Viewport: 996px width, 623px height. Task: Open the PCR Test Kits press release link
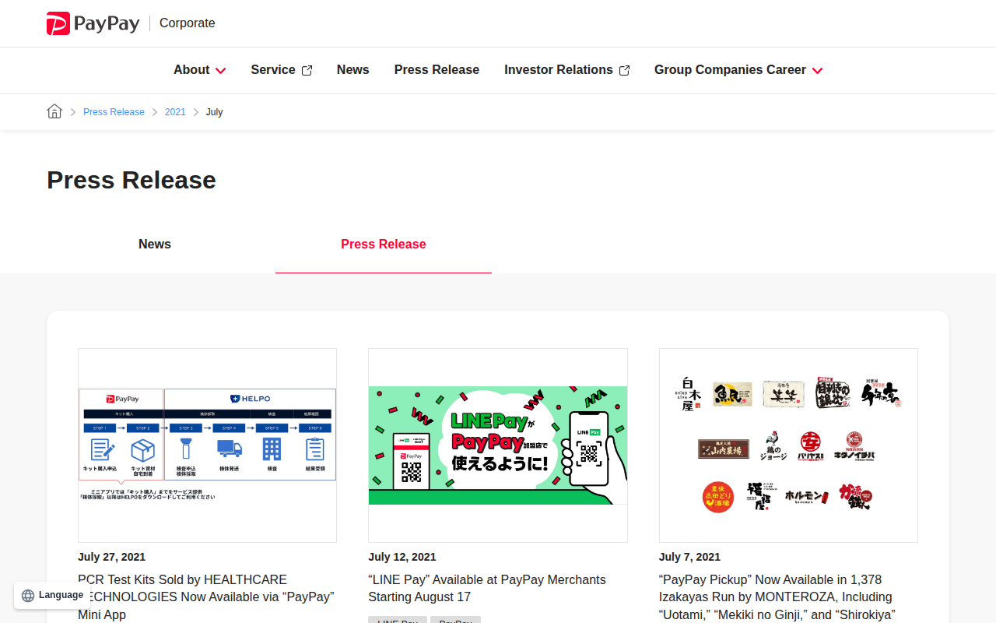(x=206, y=597)
